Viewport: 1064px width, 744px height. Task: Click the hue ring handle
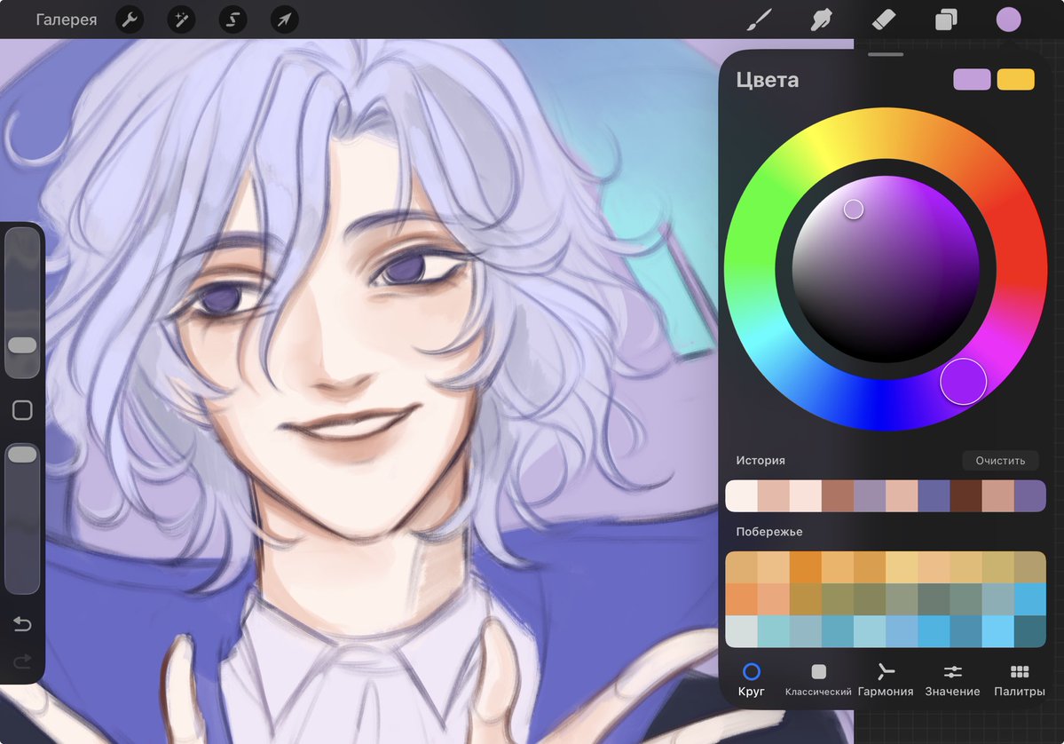pyautogui.click(x=963, y=382)
